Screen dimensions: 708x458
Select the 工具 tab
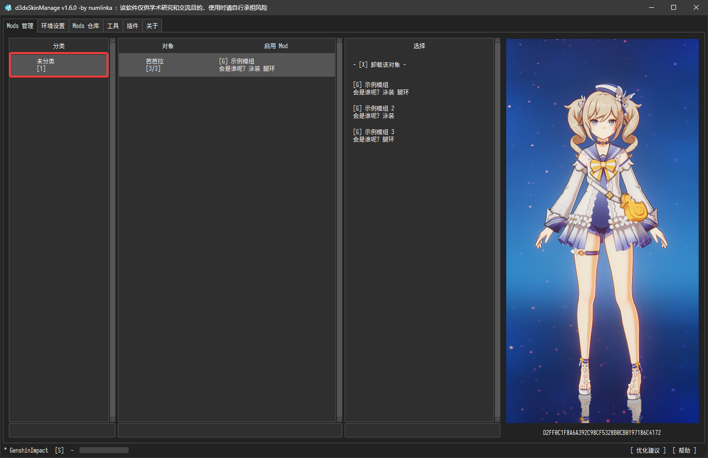pos(113,26)
